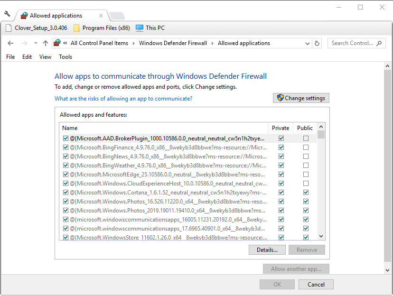Click Allow another app... button
The image size is (393, 296).
296,269
